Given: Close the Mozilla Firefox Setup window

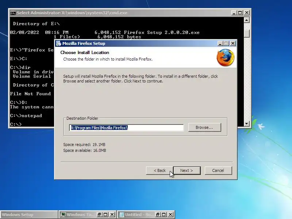Looking at the screenshot, I should pos(233,43).
